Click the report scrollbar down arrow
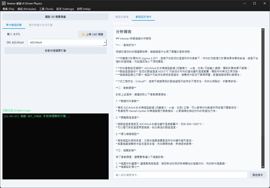 (x=263, y=167)
